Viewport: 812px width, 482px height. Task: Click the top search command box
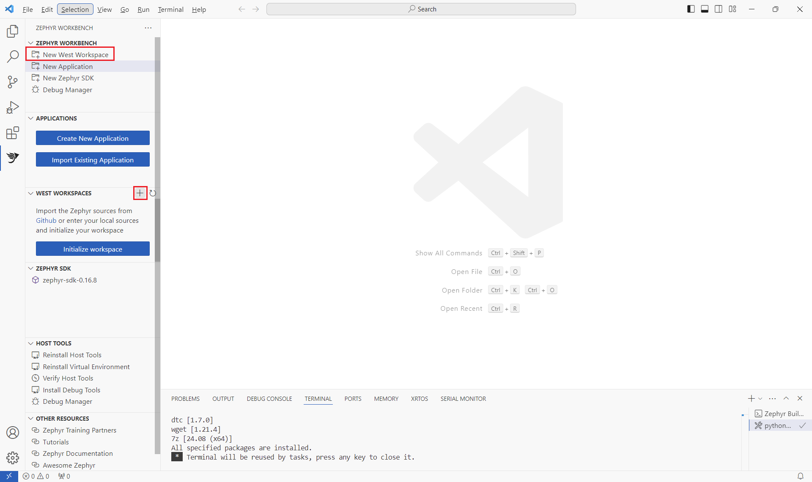(421, 9)
